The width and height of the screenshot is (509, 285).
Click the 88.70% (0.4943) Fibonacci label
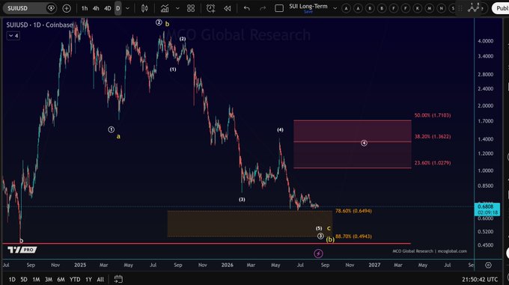353,236
